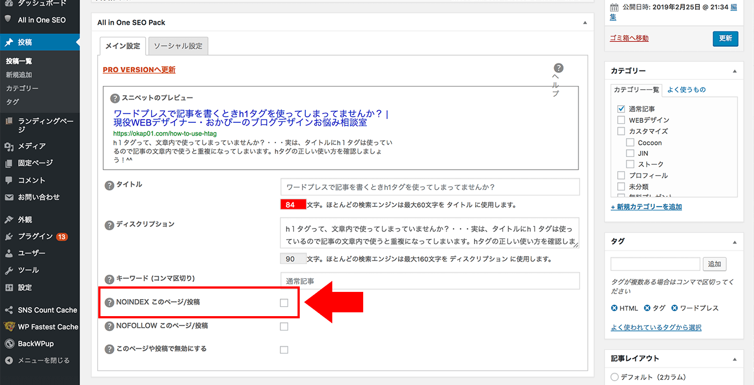Screen dimensions: 754x385
Task: Click the ランディングページ menu icon
Action: (x=9, y=121)
